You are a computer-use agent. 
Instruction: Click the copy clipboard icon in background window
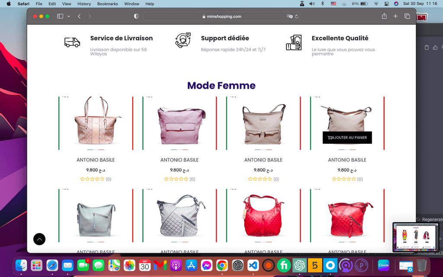tap(427, 48)
